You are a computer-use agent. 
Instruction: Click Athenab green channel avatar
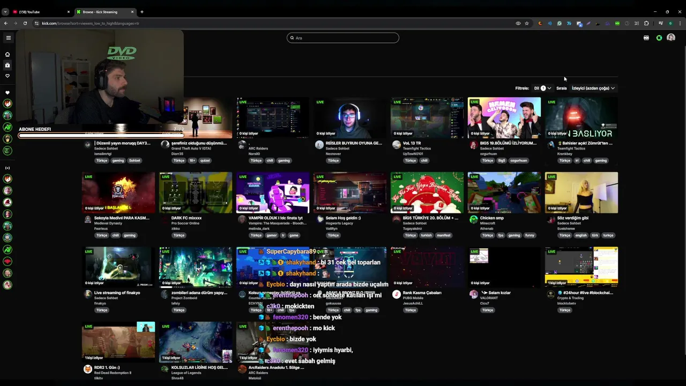coord(473,219)
